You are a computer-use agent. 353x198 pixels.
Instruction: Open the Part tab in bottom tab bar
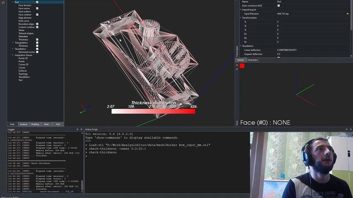(58, 124)
